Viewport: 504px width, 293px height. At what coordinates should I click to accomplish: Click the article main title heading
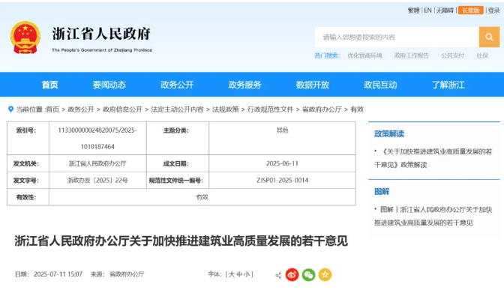tap(181, 241)
